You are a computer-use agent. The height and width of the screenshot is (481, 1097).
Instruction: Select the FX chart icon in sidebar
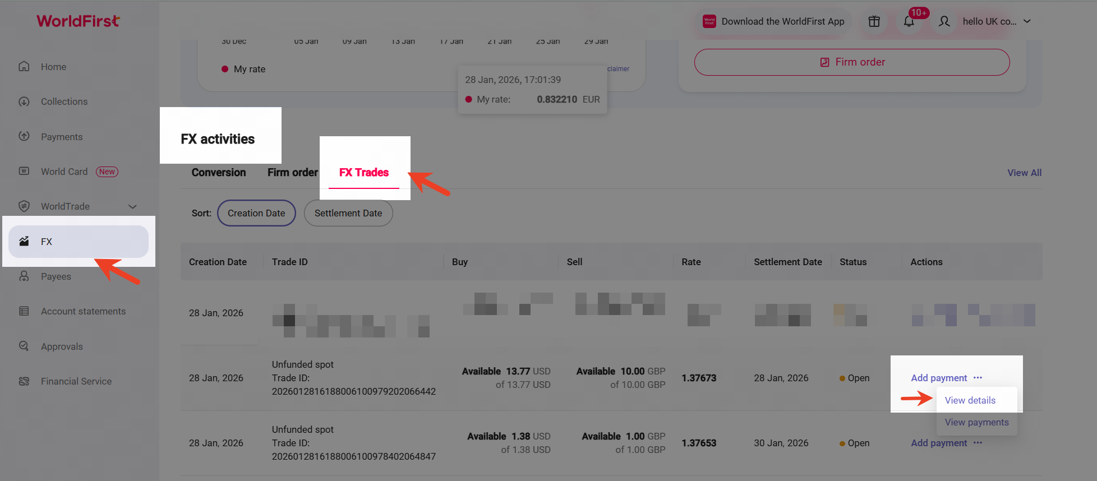[x=24, y=242]
